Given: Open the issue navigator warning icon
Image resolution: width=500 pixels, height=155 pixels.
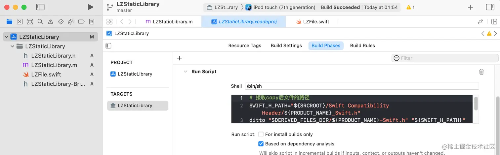Looking at the screenshot, I should [x=50, y=22].
